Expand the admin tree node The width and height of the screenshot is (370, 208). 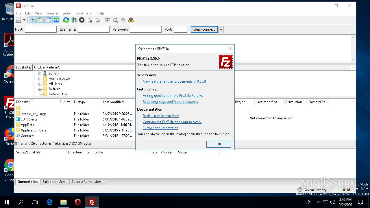[x=40, y=73]
